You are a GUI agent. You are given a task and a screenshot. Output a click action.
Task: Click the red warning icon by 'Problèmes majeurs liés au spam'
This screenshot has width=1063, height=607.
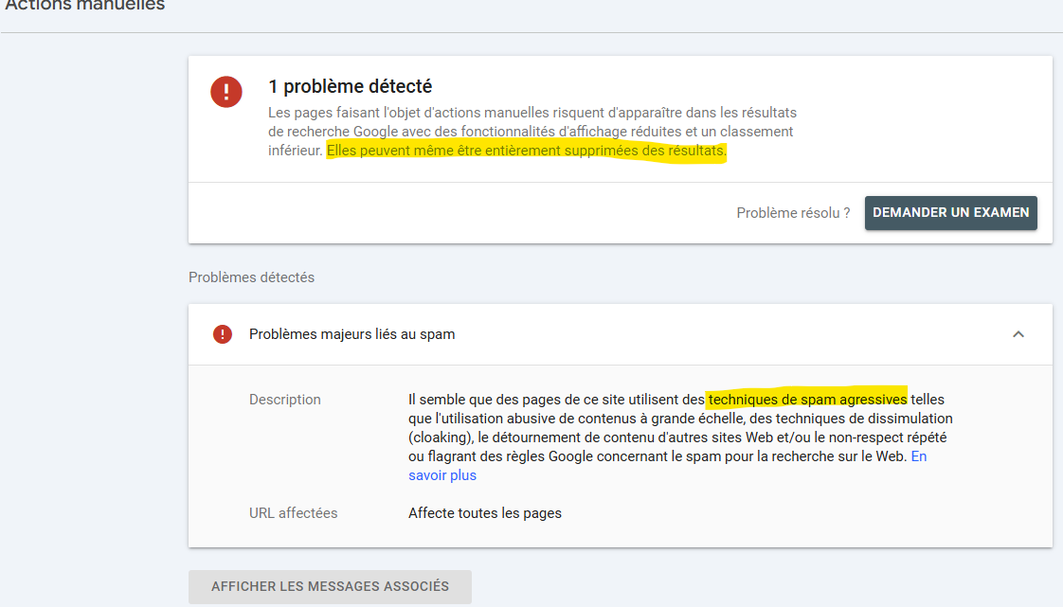(223, 334)
